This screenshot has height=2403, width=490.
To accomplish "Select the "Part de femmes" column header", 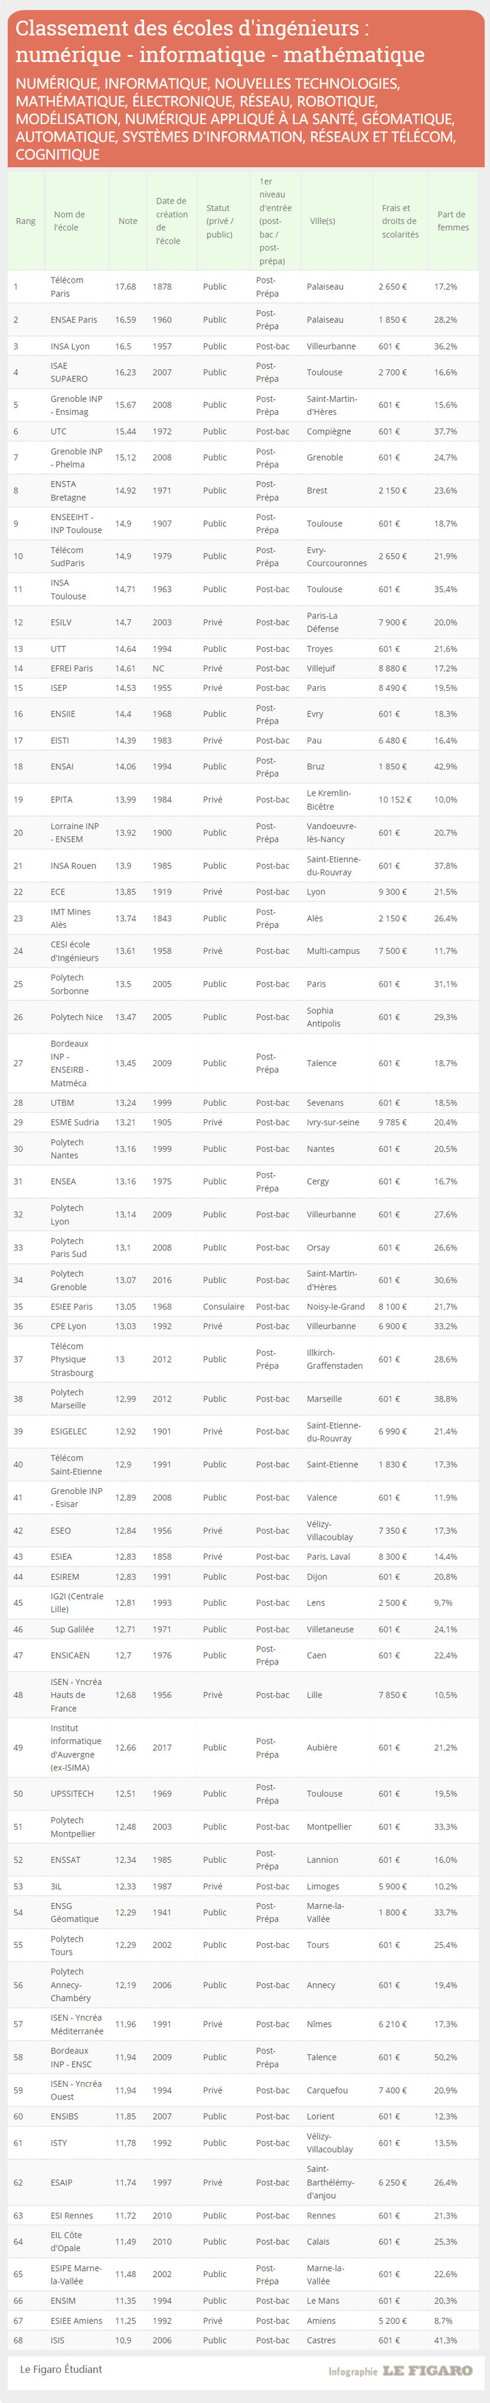I will (453, 221).
